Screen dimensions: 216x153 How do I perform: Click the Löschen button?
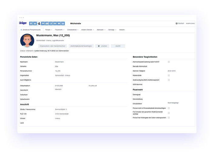(102, 46)
